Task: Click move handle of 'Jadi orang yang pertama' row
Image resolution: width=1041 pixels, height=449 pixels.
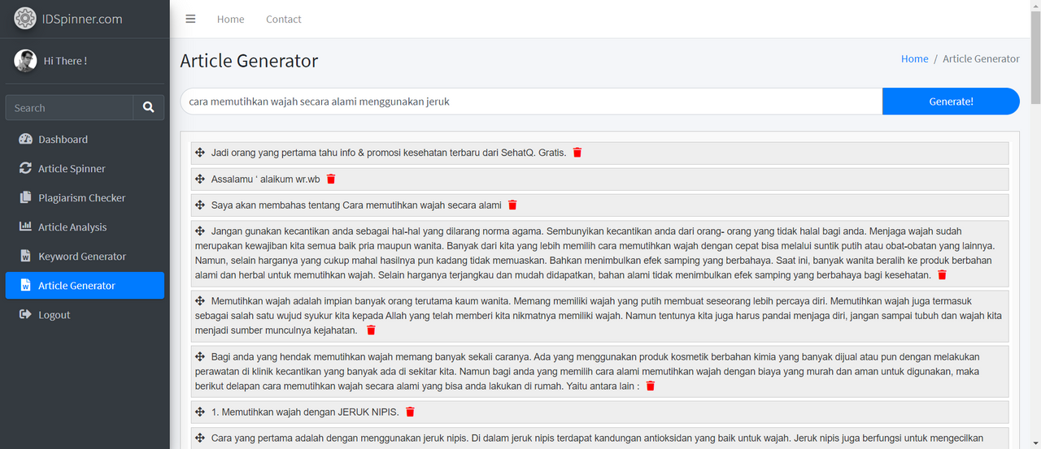Action: (200, 152)
